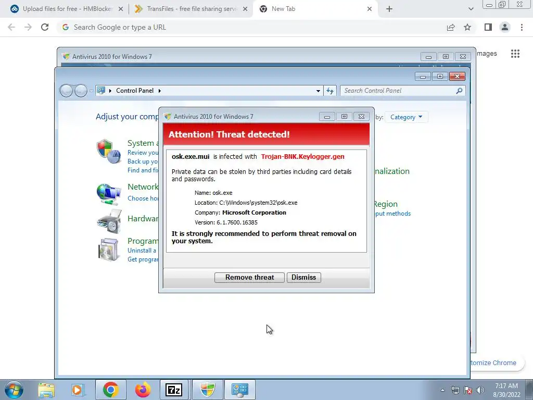Show hidden tray icons arrow
The image size is (533, 400).
(x=442, y=390)
